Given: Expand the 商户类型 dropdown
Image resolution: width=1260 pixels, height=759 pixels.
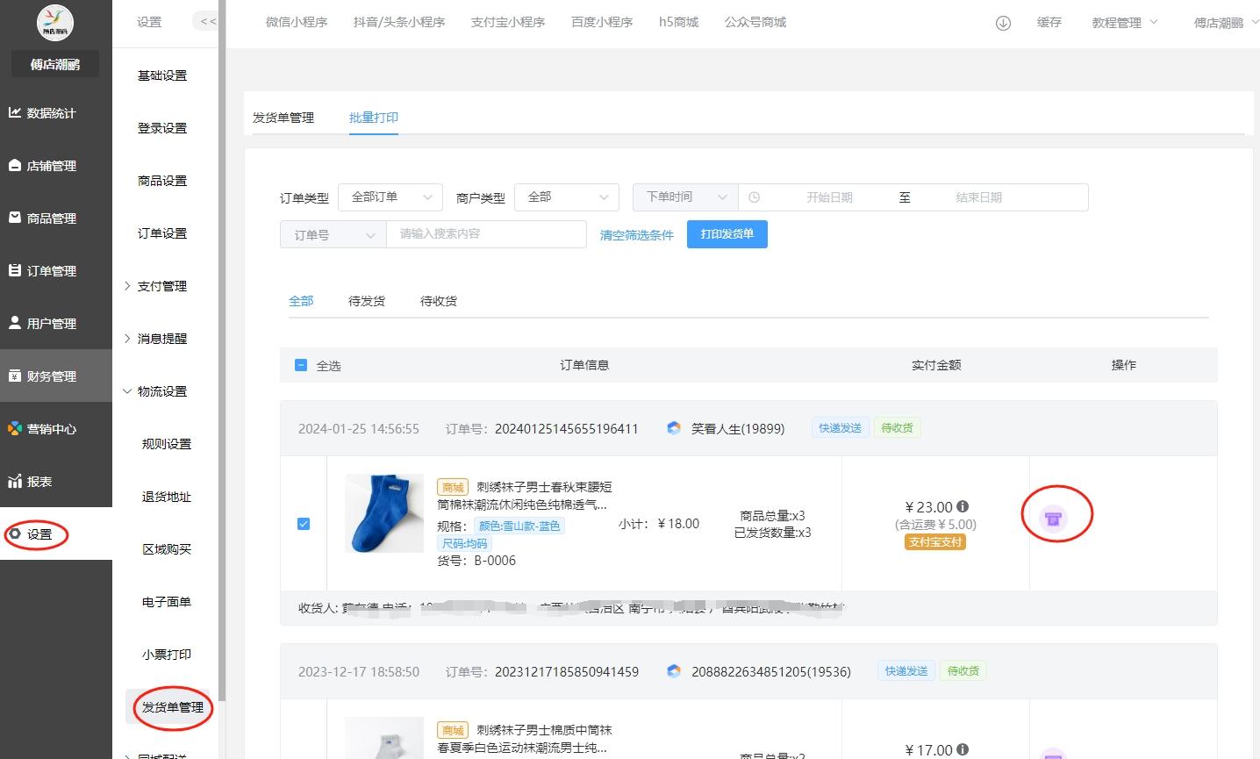Looking at the screenshot, I should (566, 197).
